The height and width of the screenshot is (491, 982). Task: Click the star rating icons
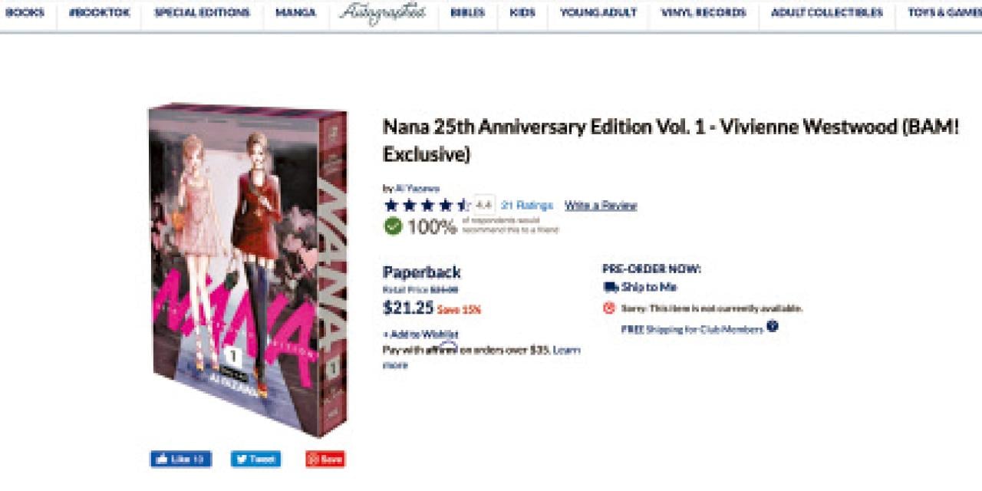coord(427,206)
